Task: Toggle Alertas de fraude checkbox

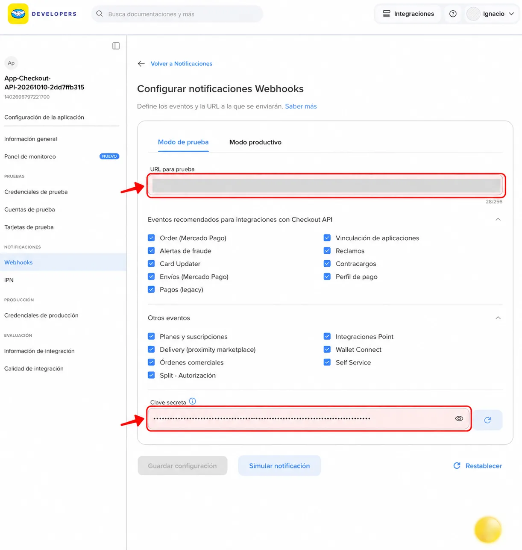Action: pyautogui.click(x=151, y=250)
